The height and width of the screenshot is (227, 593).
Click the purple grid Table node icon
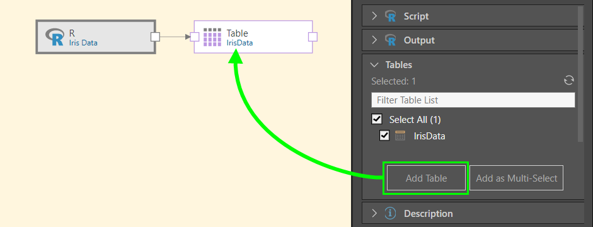click(212, 37)
